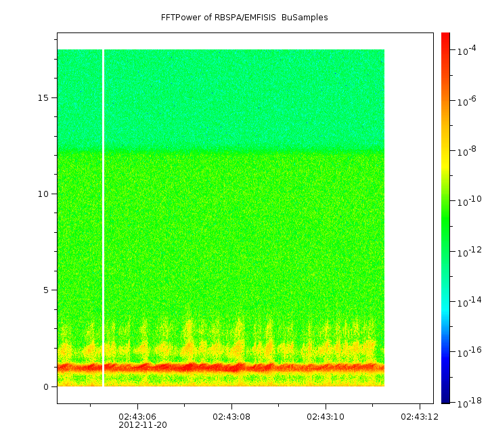Click the dark blue bottom of colorbar
This screenshot has height=444, width=490.
tap(445, 396)
